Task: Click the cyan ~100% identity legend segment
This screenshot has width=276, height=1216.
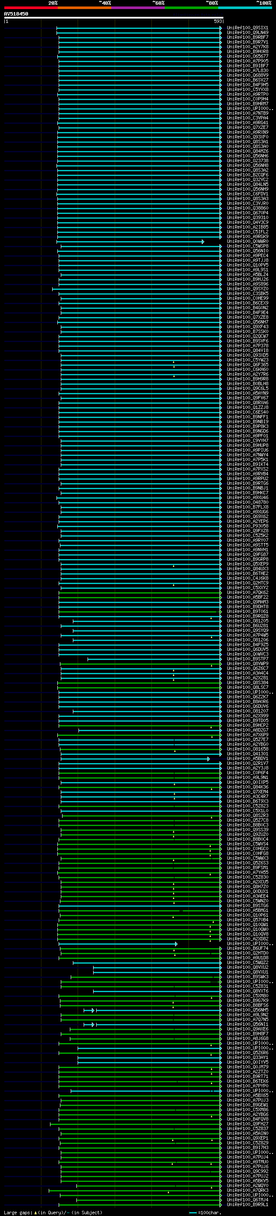Action: 245,8
